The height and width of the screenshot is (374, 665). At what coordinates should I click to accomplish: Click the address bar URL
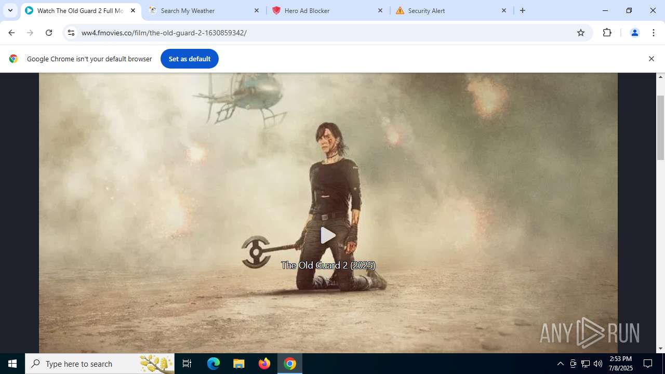pos(164,33)
